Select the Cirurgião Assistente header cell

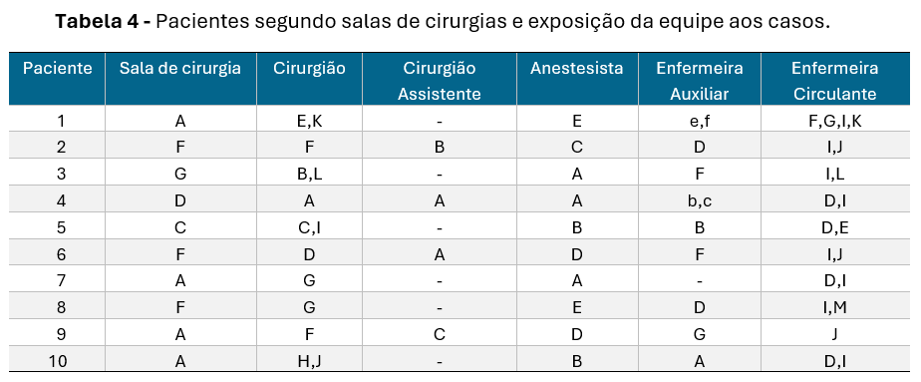(440, 80)
